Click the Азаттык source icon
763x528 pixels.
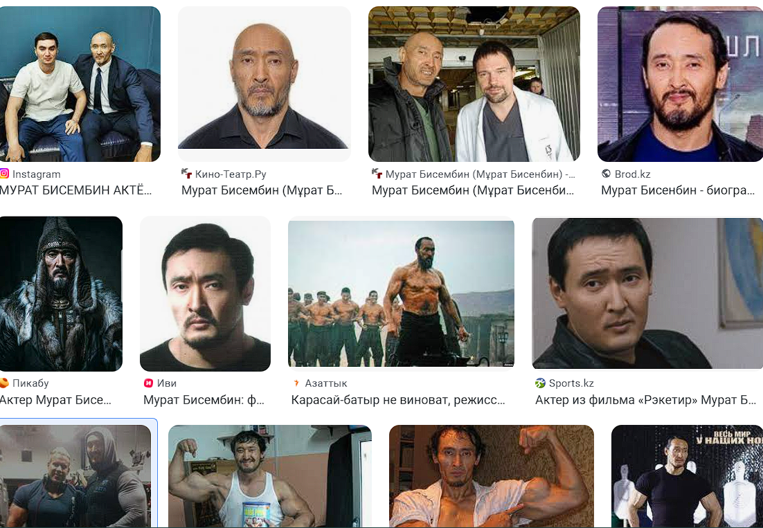(296, 383)
